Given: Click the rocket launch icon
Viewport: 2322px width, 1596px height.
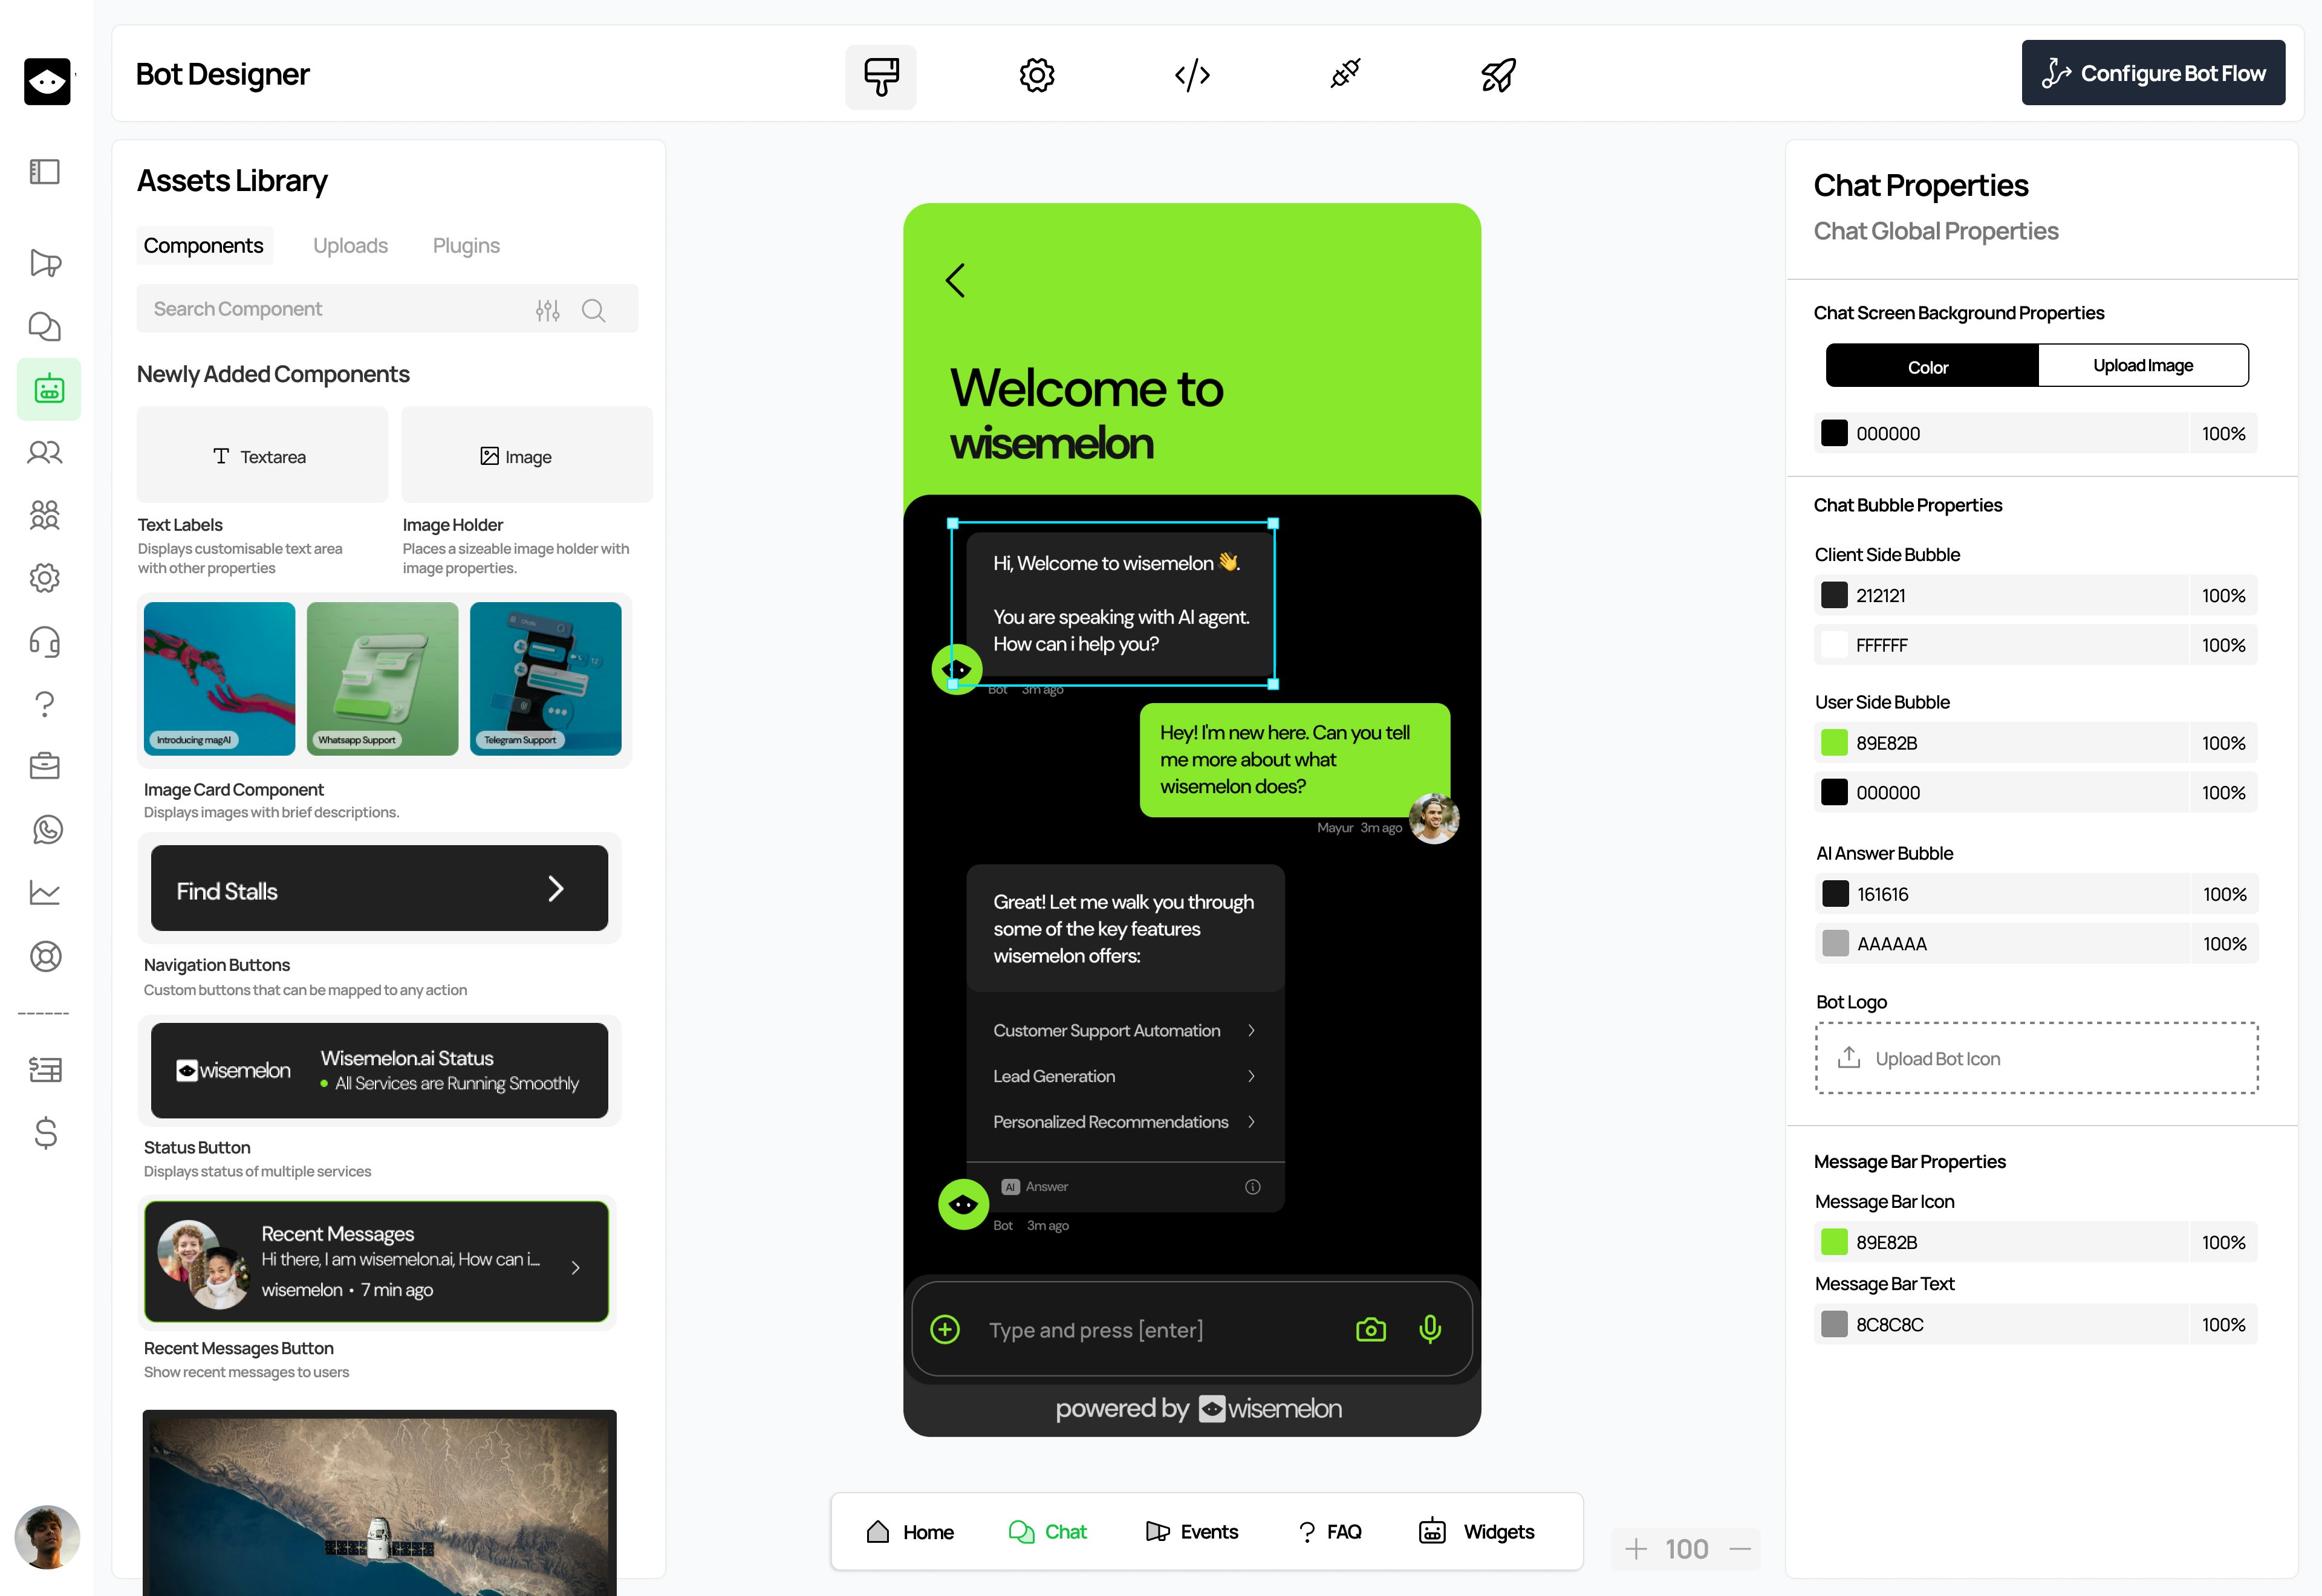Looking at the screenshot, I should click(1498, 75).
